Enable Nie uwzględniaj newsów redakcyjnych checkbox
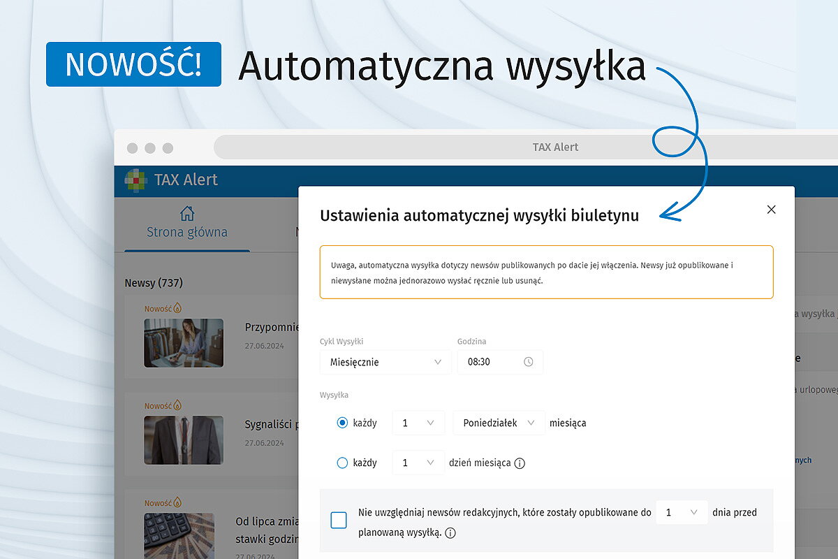This screenshot has height=559, width=838. click(339, 521)
